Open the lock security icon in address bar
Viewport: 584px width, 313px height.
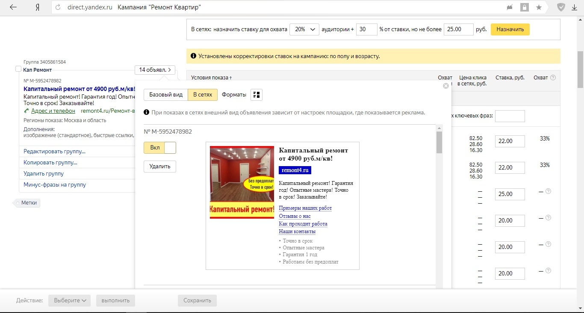pos(524,7)
